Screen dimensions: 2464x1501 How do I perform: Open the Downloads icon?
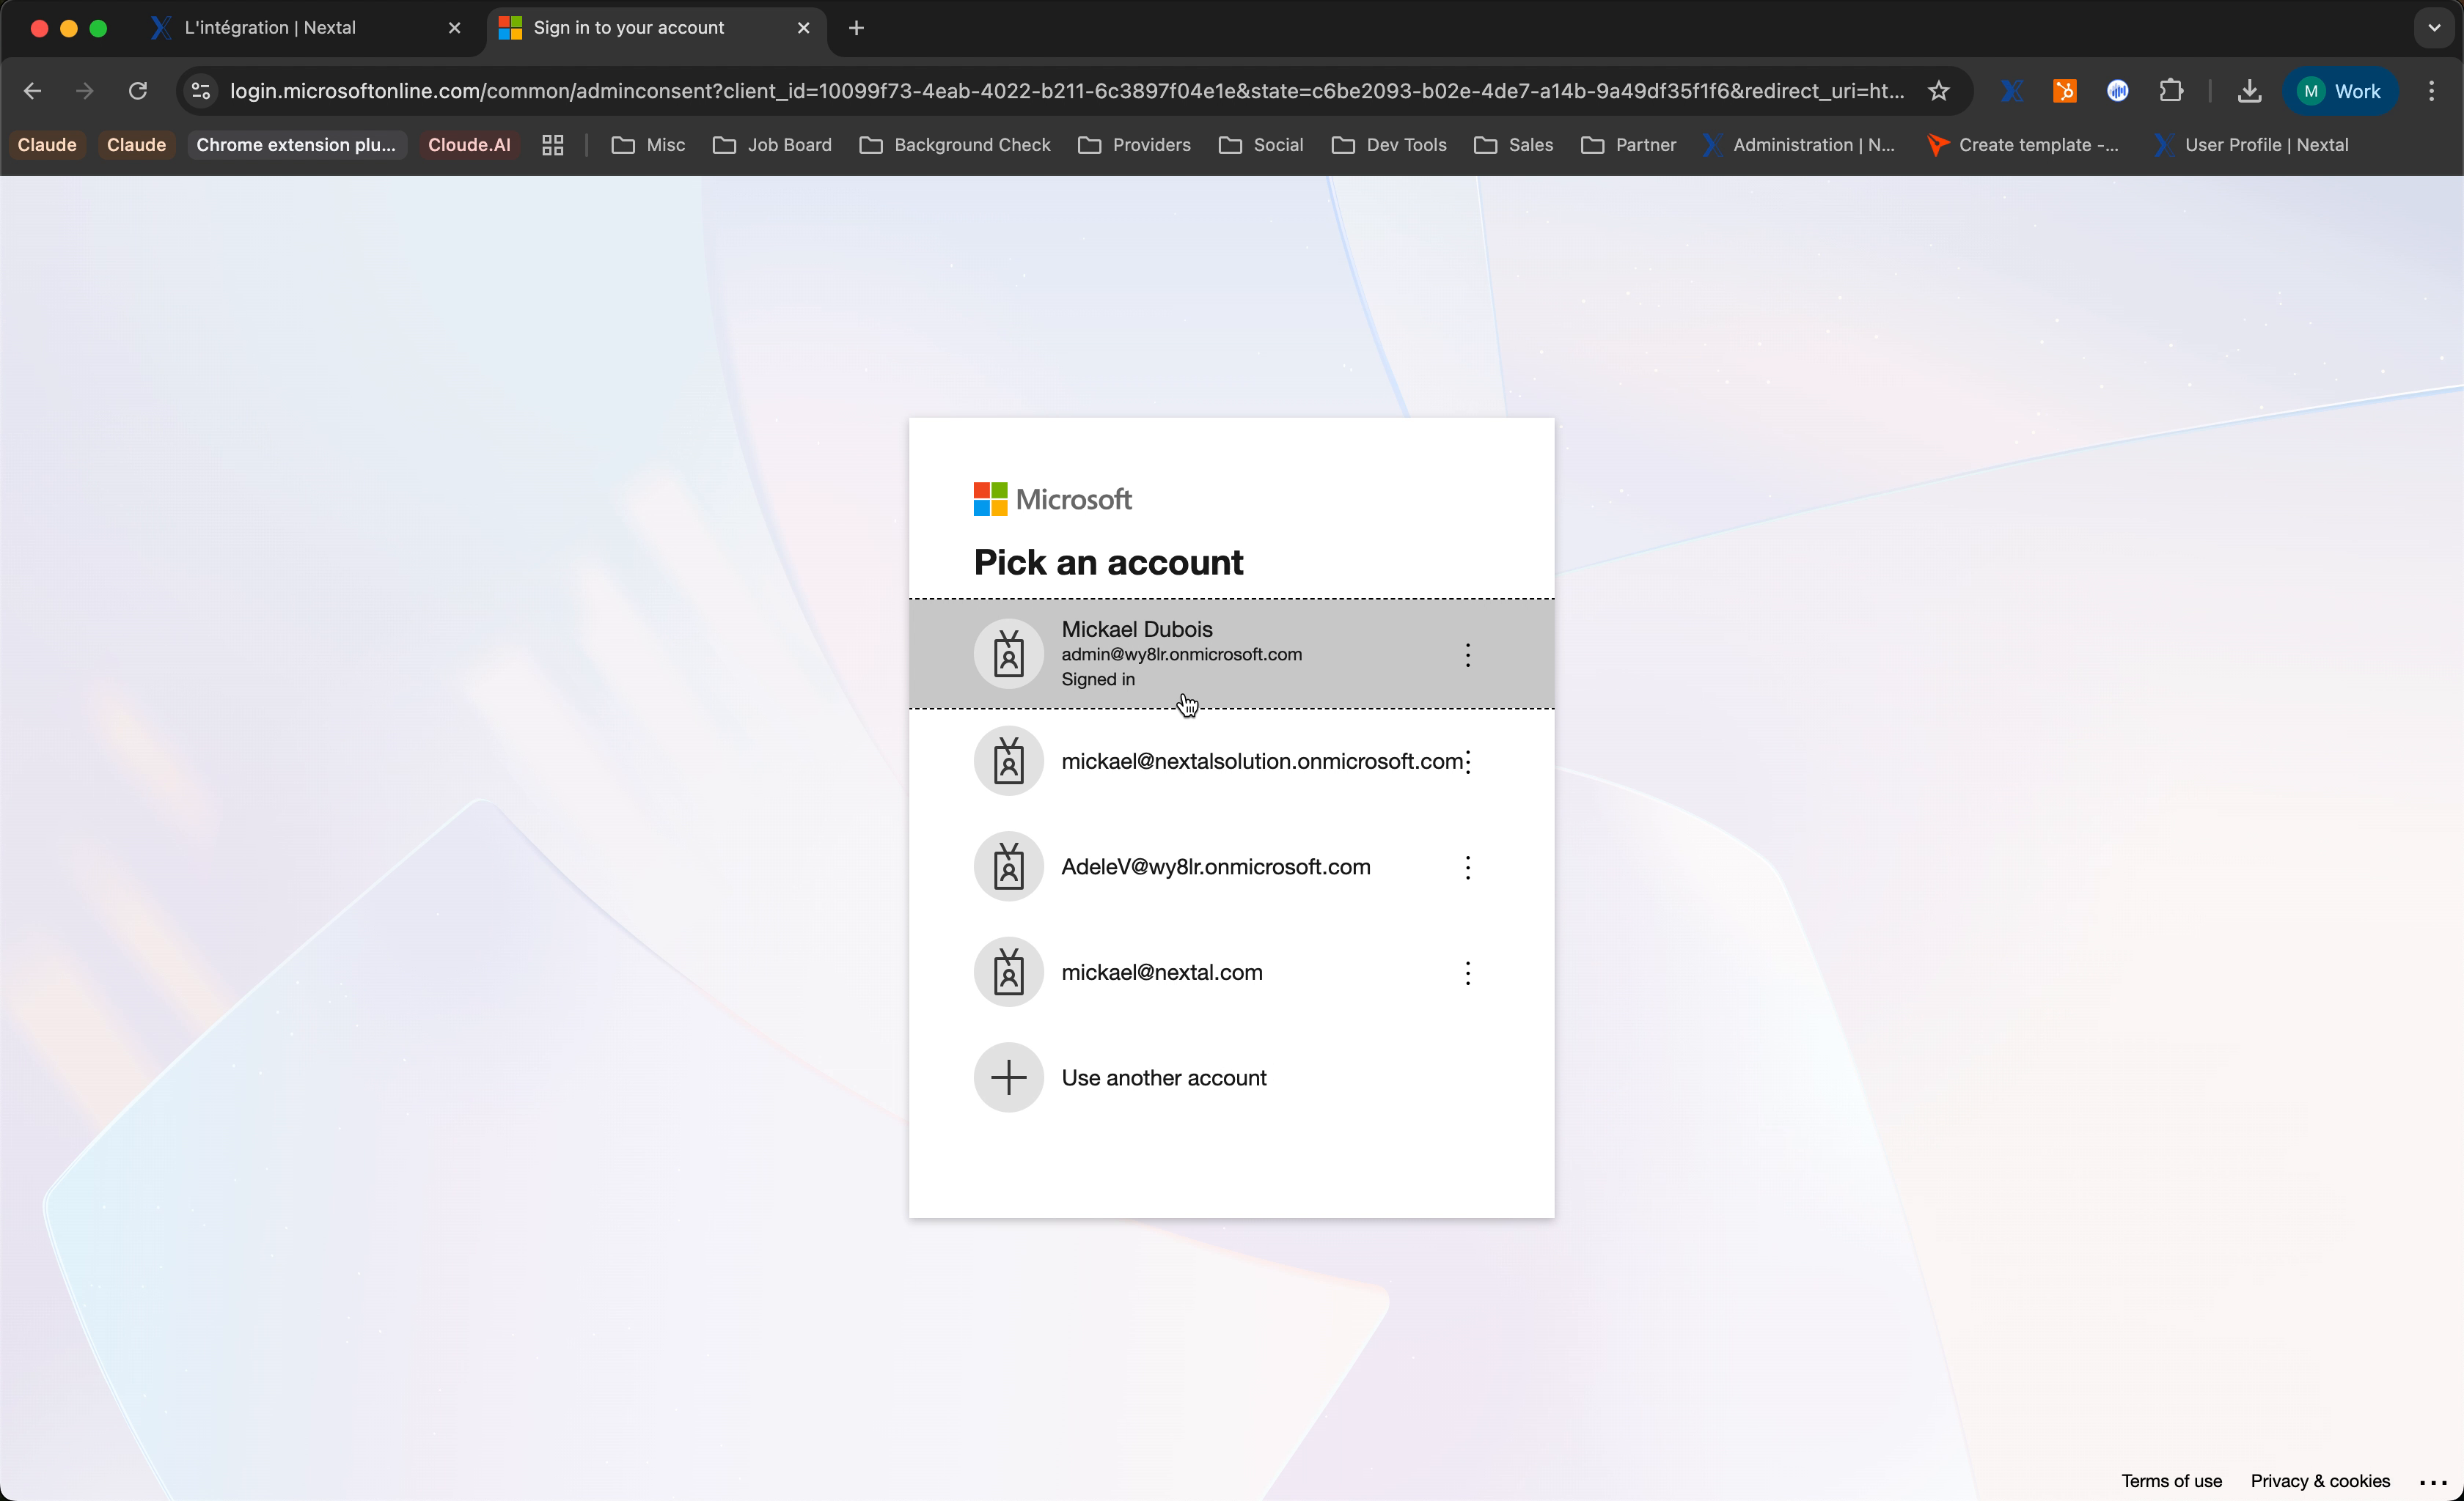(x=2249, y=91)
